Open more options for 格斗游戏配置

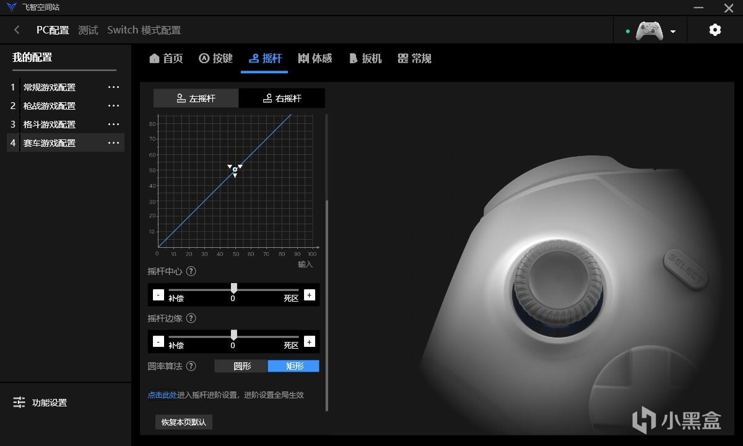(x=113, y=125)
